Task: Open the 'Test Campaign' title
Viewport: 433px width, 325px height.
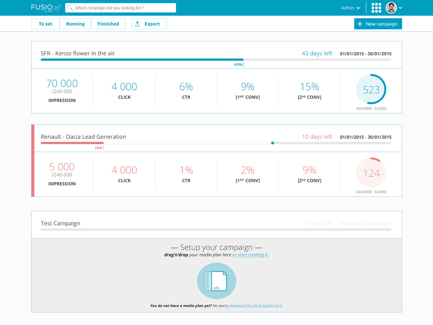Action: pos(61,223)
